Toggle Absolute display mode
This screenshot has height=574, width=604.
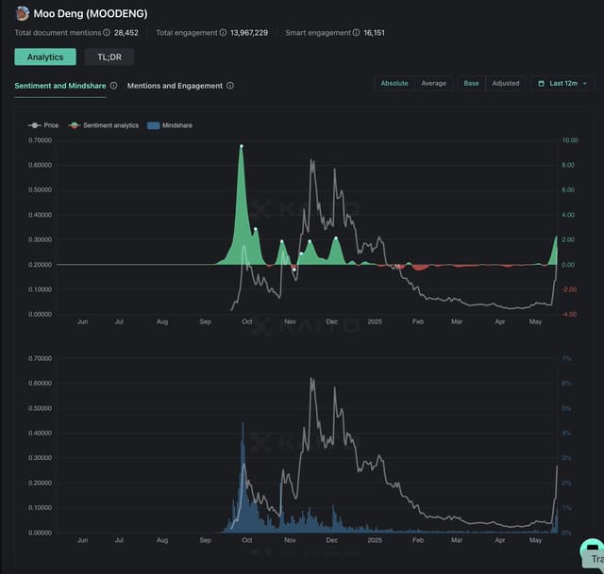pos(394,84)
